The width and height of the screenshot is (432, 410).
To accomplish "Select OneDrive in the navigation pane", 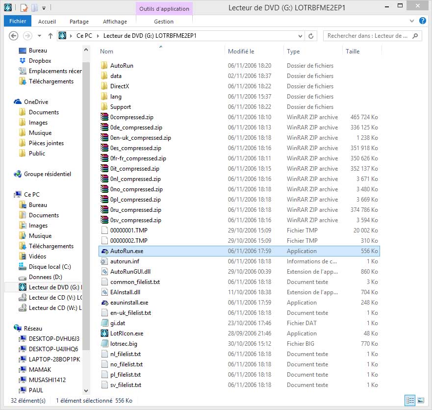I will point(36,102).
